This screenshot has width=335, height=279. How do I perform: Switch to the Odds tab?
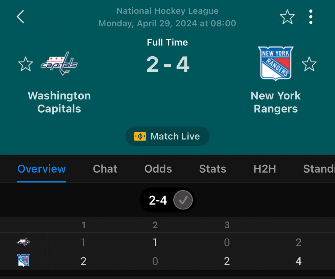coord(158,169)
